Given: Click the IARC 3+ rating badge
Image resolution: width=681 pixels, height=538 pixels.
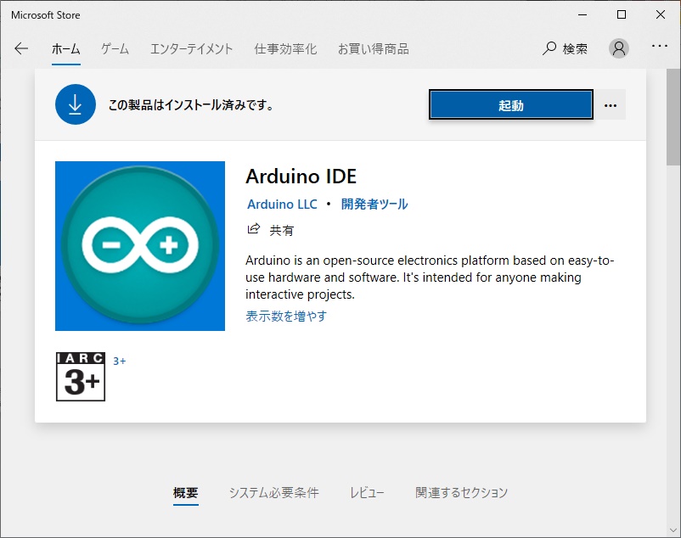Looking at the screenshot, I should (81, 377).
